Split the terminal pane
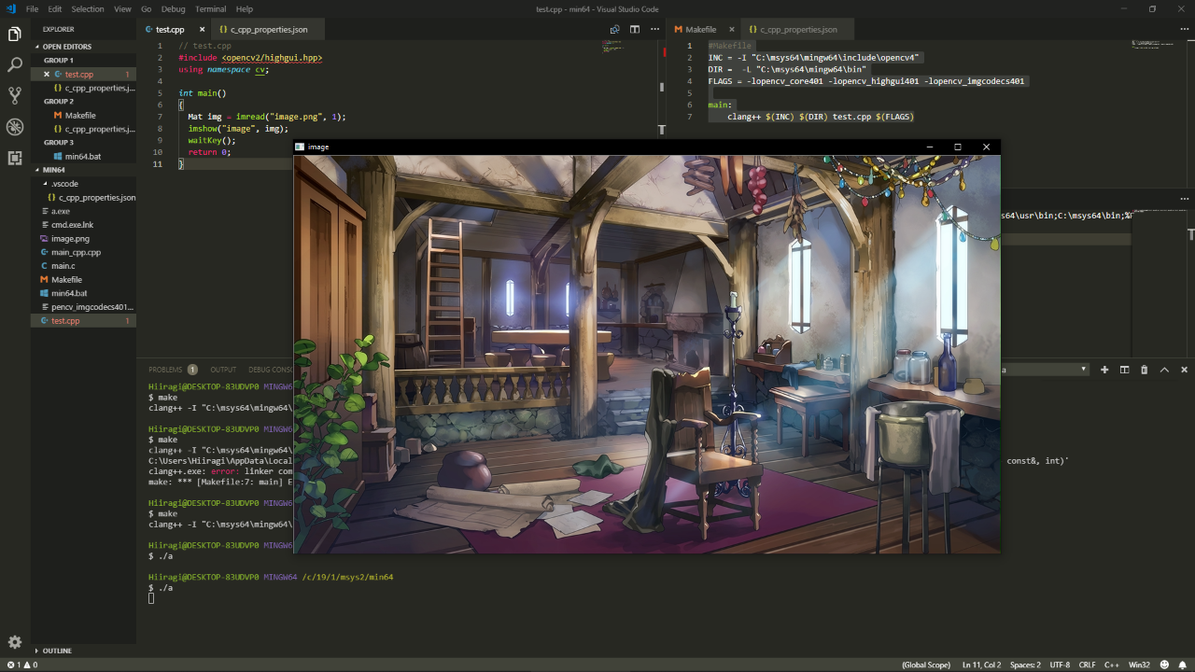 (1125, 370)
